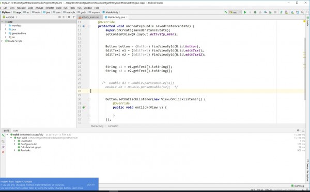Open the Edit menu
310x192 pixels.
pyautogui.click(x=5, y=8)
